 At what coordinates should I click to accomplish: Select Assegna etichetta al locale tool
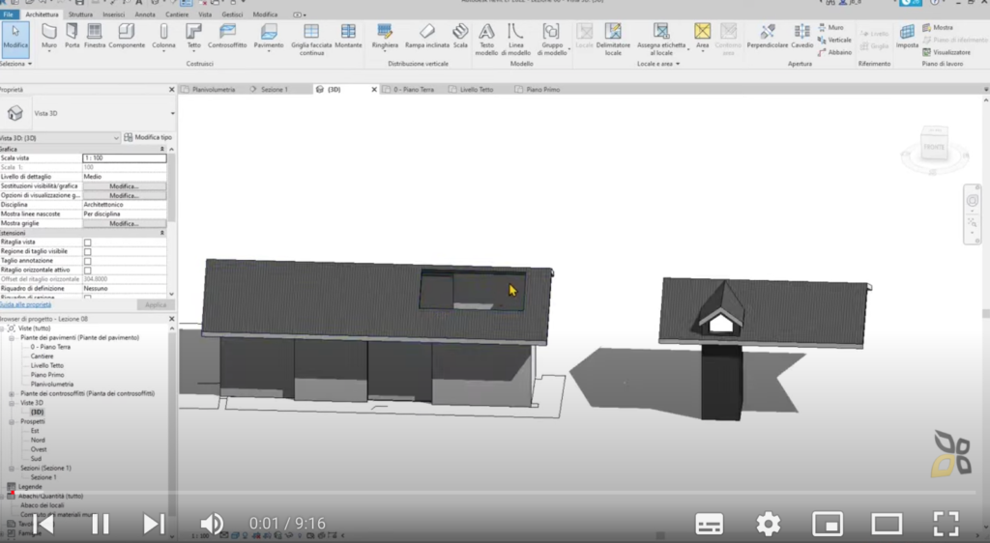(x=661, y=39)
